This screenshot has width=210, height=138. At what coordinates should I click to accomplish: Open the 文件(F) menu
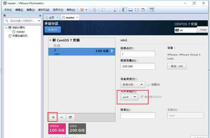[x=8, y=10]
